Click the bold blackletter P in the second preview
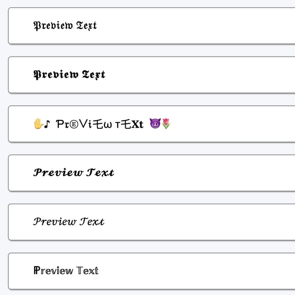 tap(37, 75)
